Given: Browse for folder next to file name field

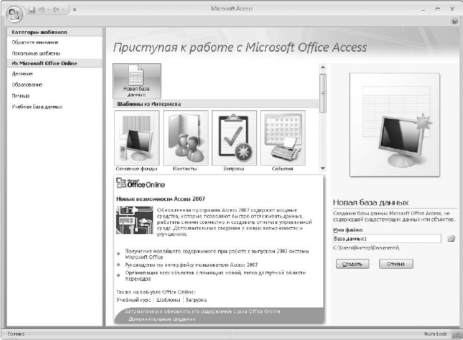Looking at the screenshot, I should click(x=451, y=239).
